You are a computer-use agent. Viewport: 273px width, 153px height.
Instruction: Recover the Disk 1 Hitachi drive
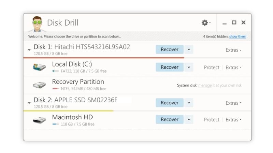pos(170,49)
